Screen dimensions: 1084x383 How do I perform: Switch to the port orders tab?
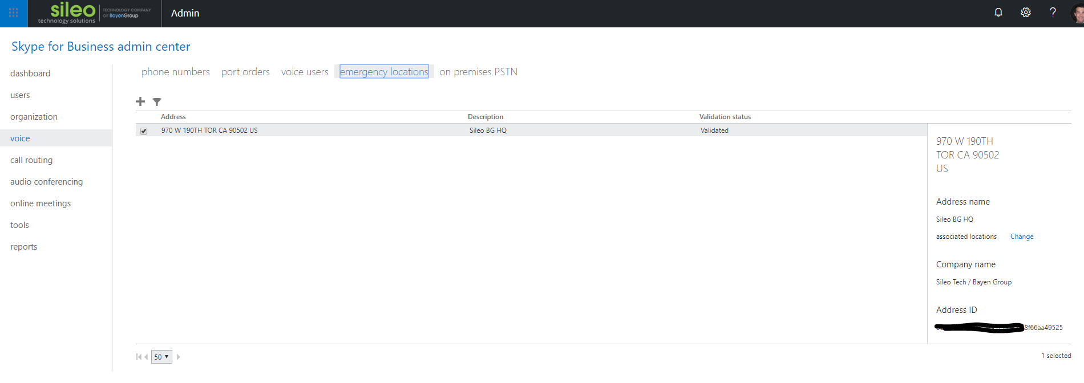pyautogui.click(x=245, y=72)
